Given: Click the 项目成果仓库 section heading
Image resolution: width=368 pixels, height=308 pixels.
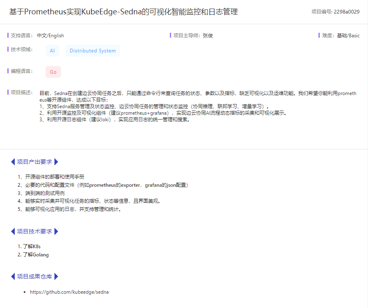Looking at the screenshot, I should 34,276.
